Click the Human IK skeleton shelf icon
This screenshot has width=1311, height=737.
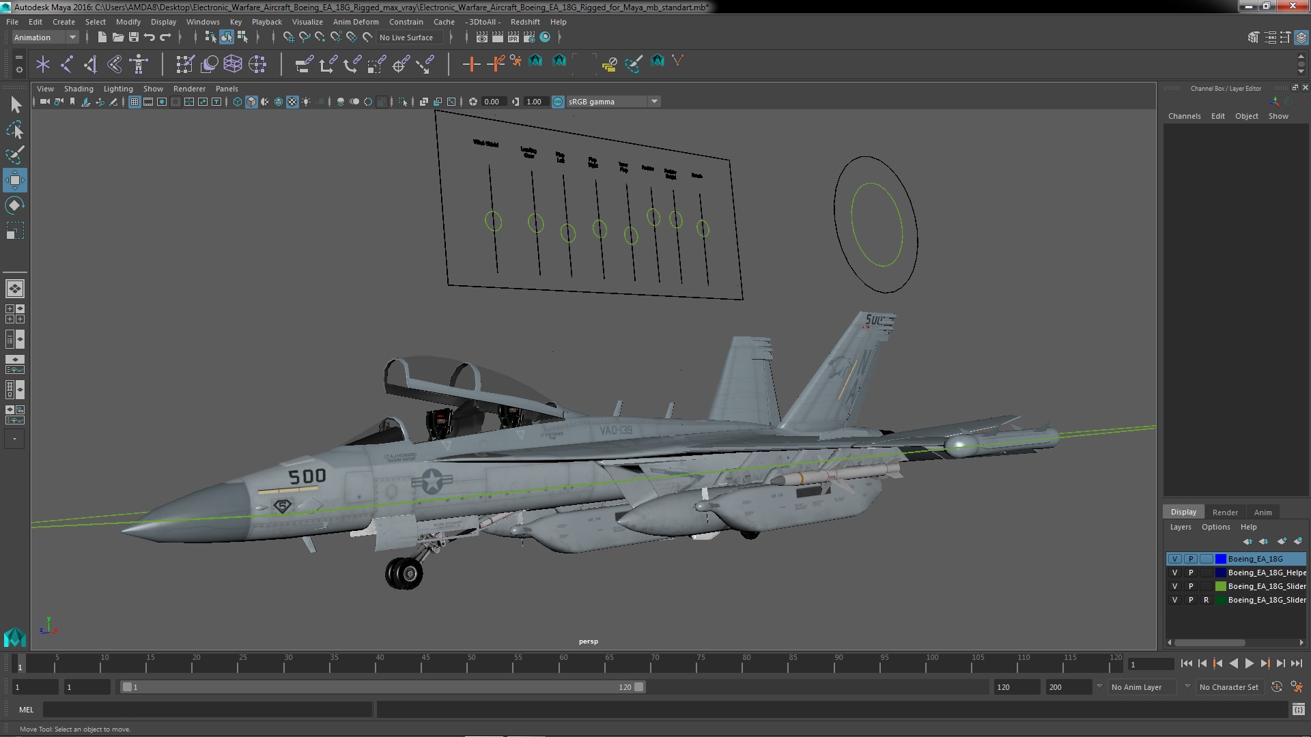(x=139, y=64)
